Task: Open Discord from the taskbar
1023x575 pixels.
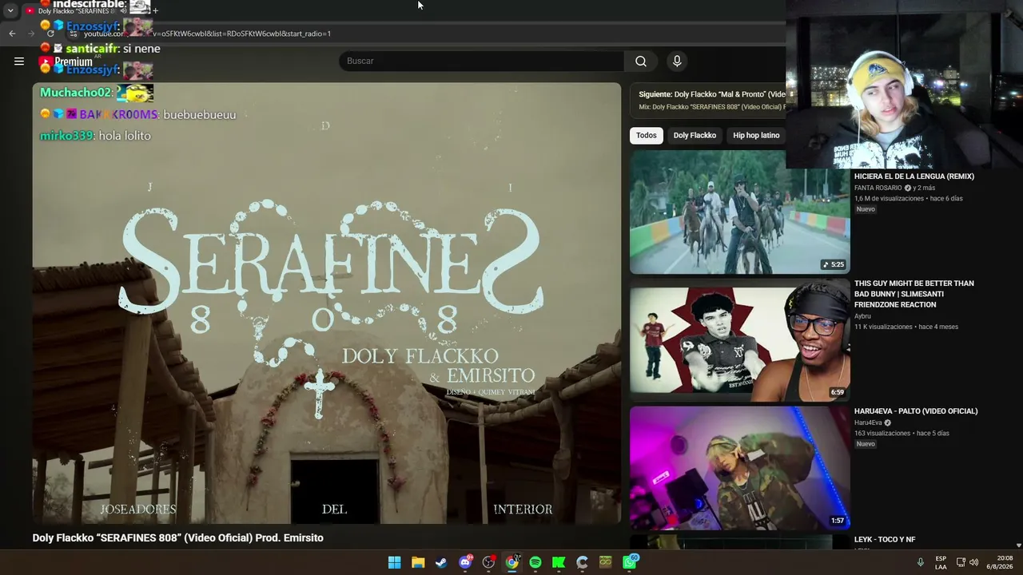Action: click(x=465, y=562)
